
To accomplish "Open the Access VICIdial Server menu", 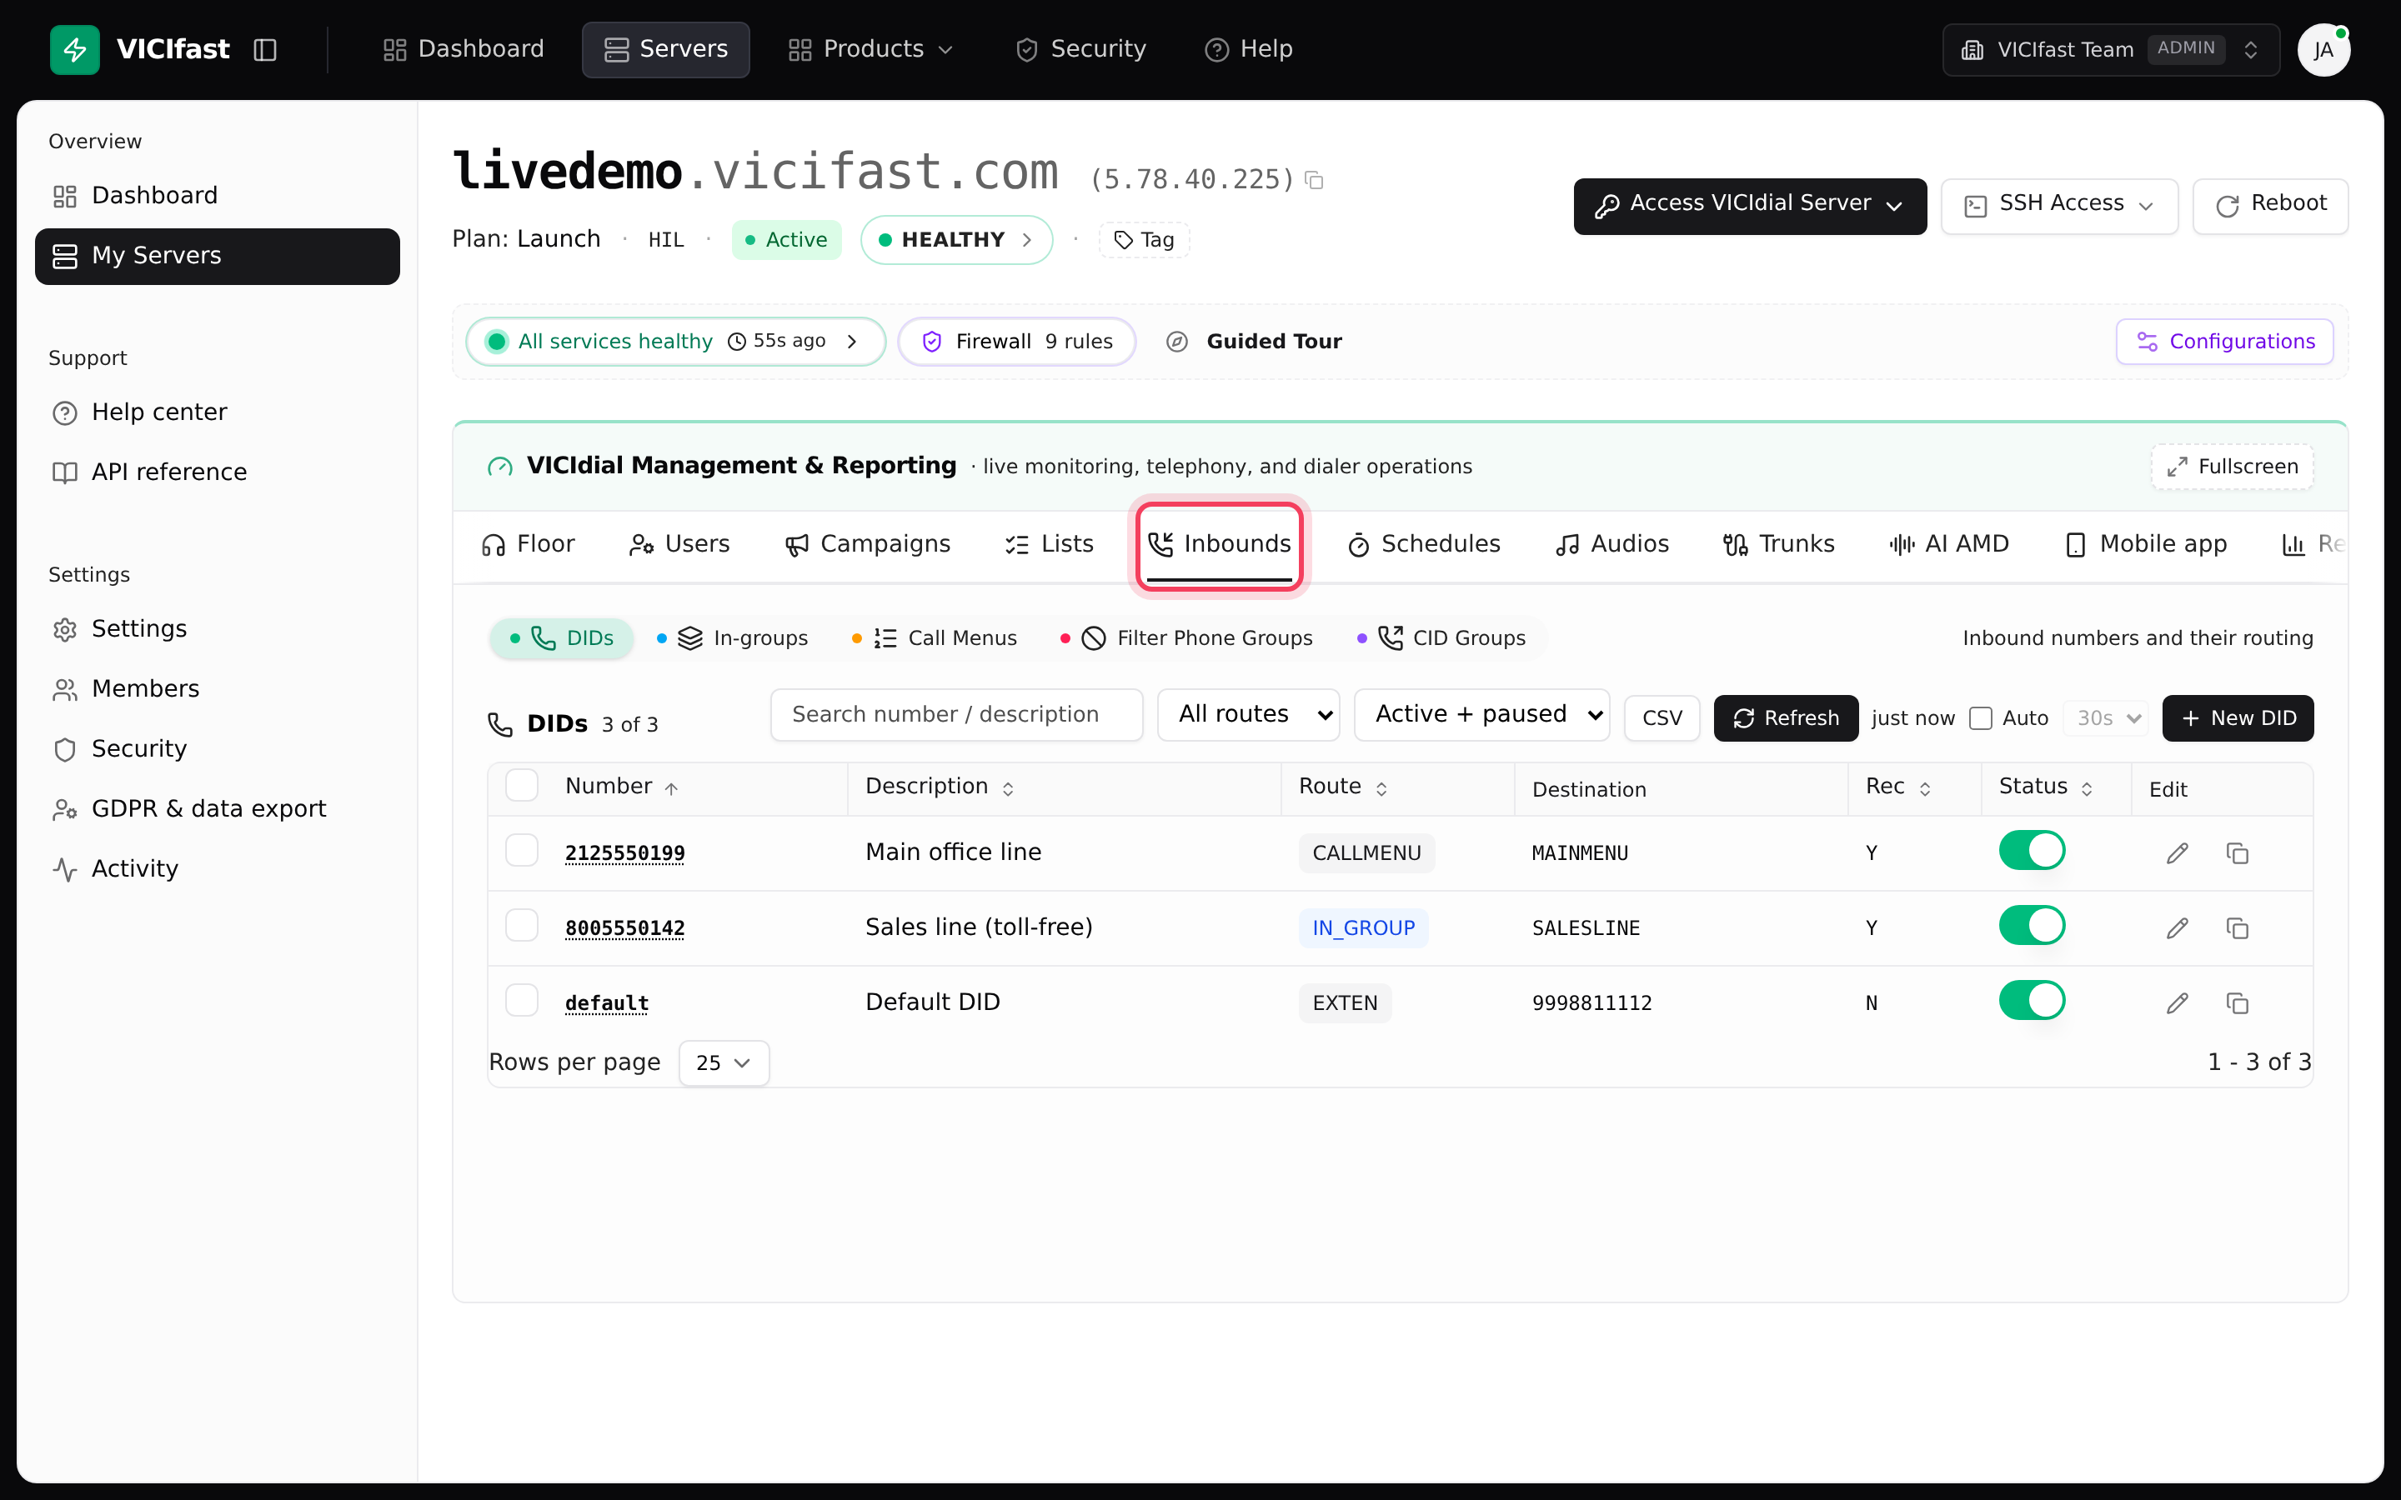I will pyautogui.click(x=1749, y=205).
